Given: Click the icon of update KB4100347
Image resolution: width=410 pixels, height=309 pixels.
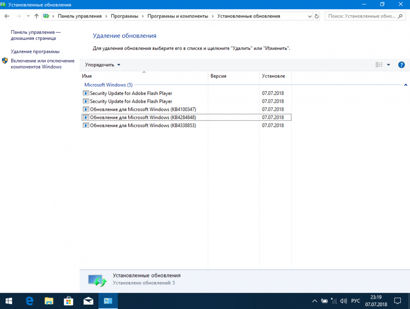Looking at the screenshot, I should pos(86,109).
